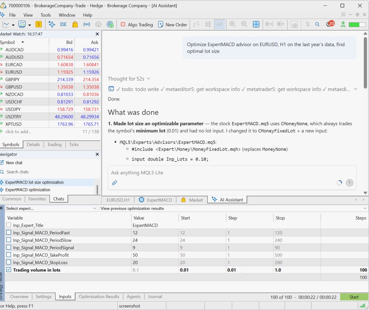Uncheck the Trading volume in lots checkbox
Screen dimensions: 369x310
9,270
